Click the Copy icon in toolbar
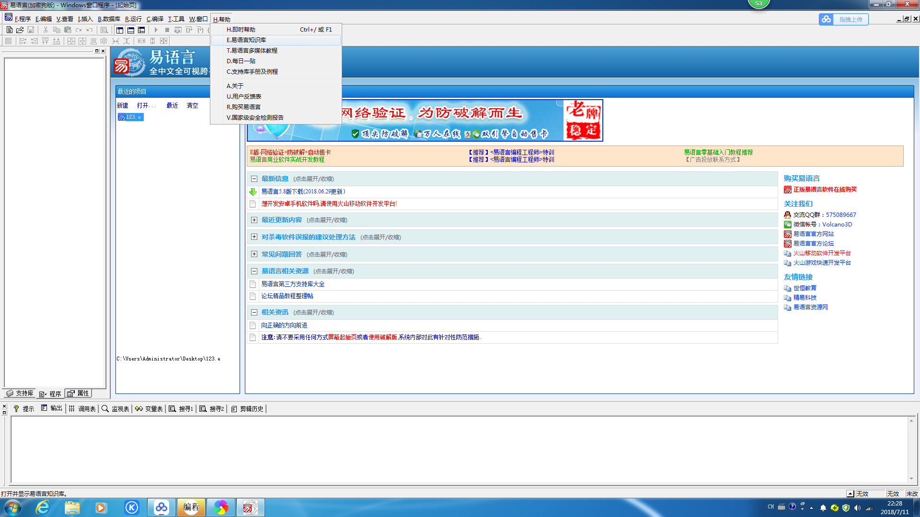920x517 pixels. (57, 30)
